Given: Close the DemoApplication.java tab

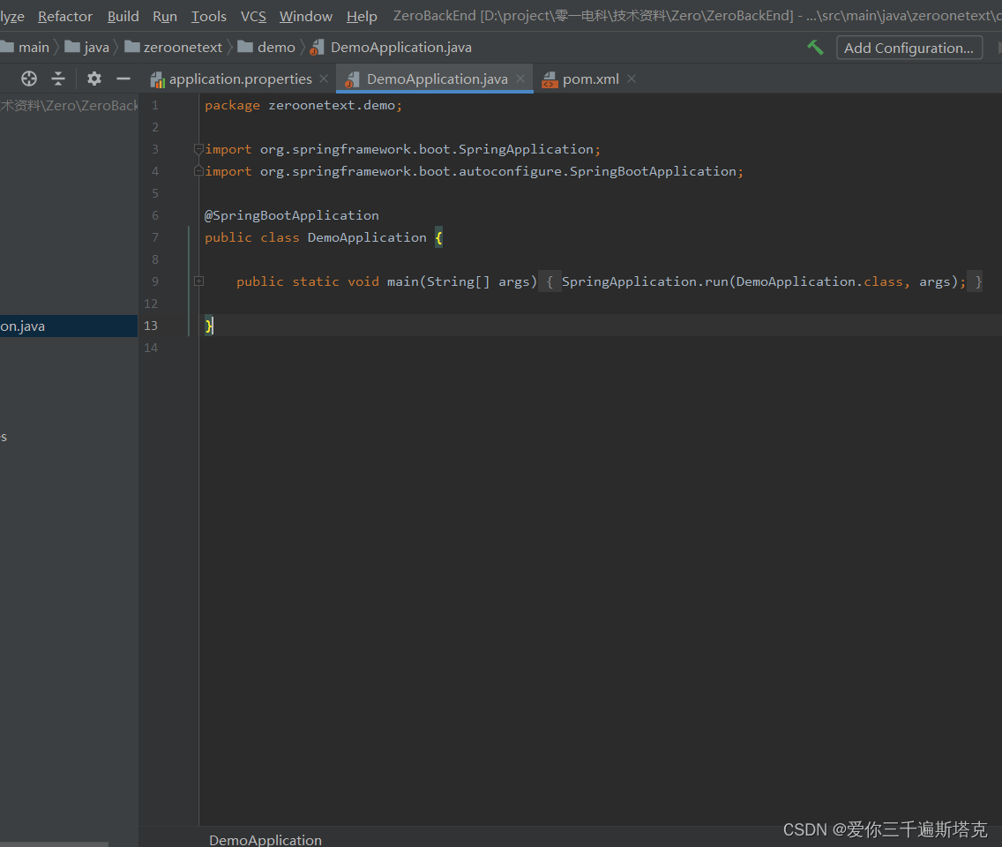Looking at the screenshot, I should 520,79.
